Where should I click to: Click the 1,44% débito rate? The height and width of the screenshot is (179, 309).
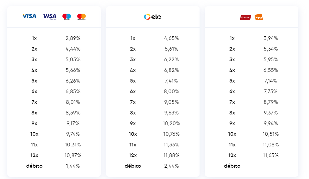click(x=73, y=166)
